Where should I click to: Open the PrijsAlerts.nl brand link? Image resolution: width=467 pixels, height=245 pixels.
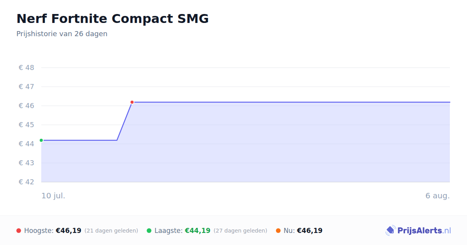pos(418,231)
